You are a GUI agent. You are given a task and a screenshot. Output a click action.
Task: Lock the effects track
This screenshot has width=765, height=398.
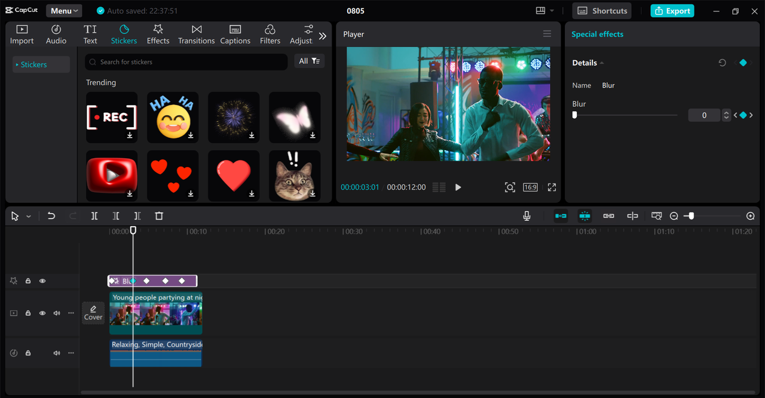click(x=27, y=281)
